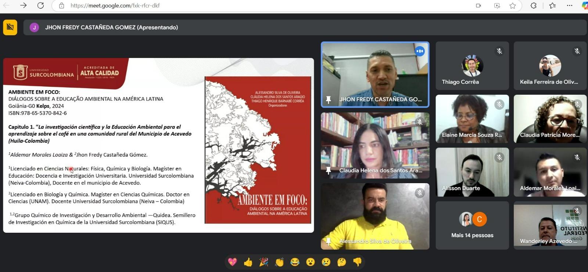This screenshot has height=272, width=588.
Task: Open the browser Extensions menu
Action: (x=534, y=6)
